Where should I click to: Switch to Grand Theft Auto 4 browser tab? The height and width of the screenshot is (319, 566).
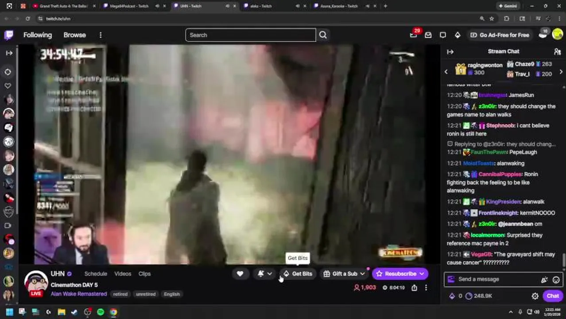64,6
